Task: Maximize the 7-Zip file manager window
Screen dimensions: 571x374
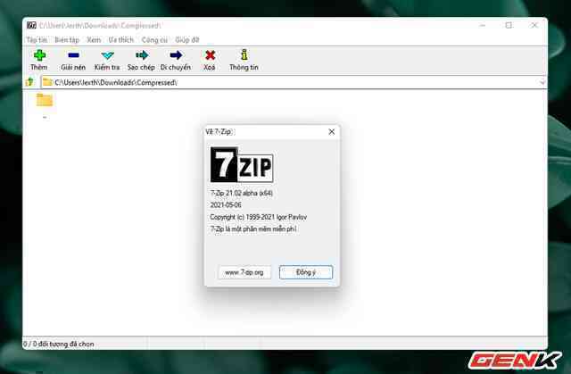Action: point(509,25)
